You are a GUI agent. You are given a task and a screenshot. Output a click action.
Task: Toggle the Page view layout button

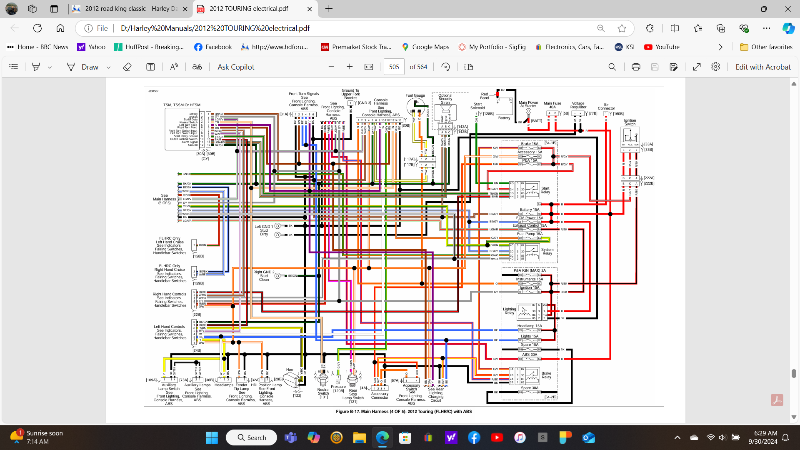pos(469,67)
